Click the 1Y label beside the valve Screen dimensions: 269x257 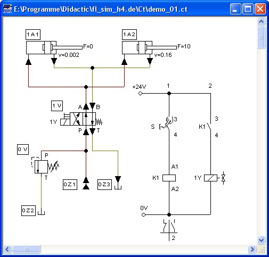(53, 122)
